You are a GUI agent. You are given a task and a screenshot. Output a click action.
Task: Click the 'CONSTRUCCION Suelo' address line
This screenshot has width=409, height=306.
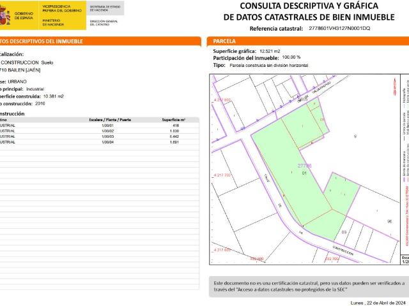click(27, 62)
